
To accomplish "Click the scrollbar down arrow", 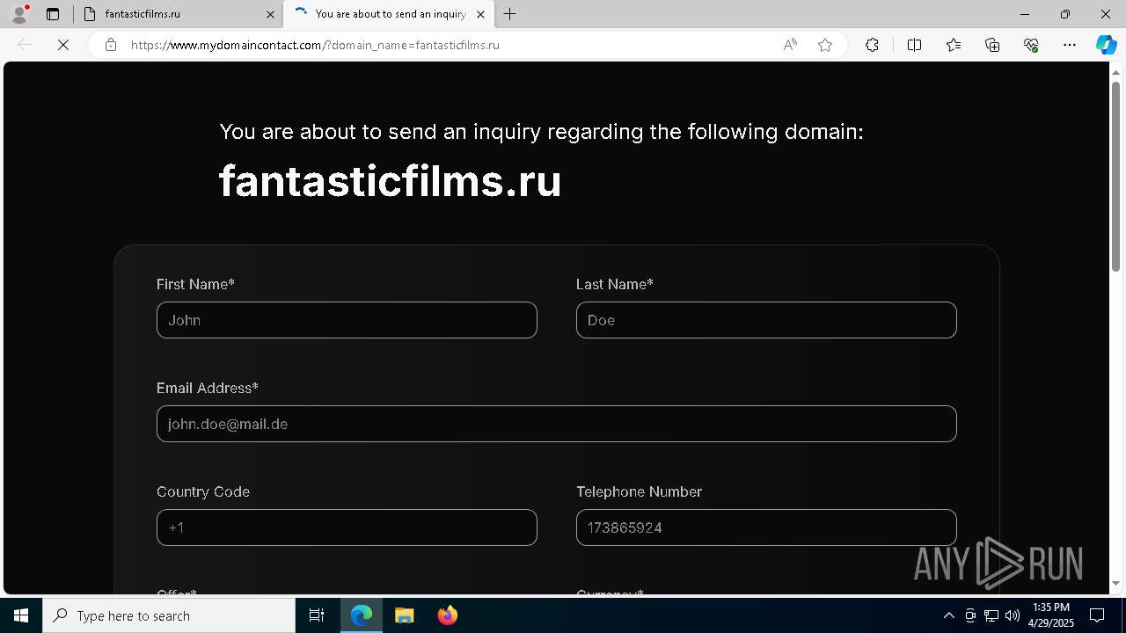I will click(x=1115, y=584).
